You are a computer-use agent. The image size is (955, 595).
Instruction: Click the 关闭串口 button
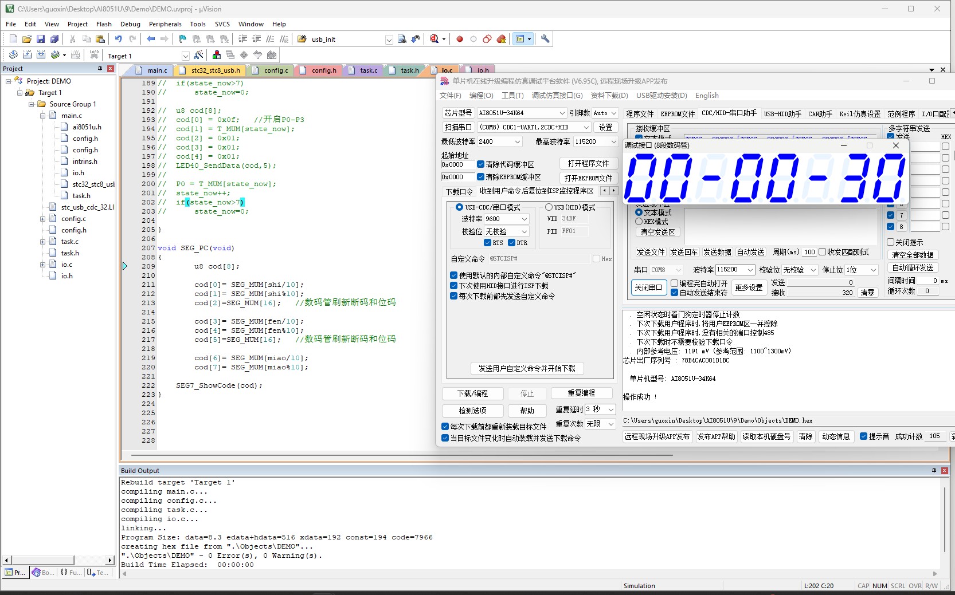tap(648, 287)
